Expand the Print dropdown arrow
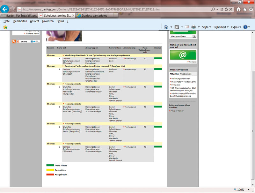 tap(199, 27)
